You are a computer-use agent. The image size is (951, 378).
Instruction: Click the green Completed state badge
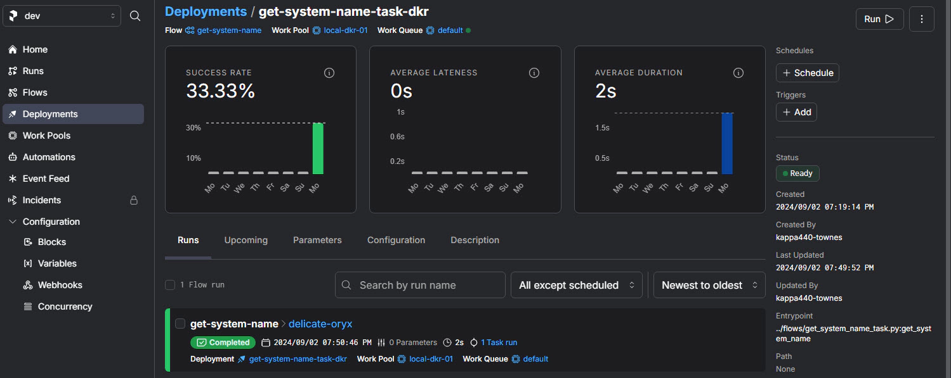pyautogui.click(x=223, y=343)
